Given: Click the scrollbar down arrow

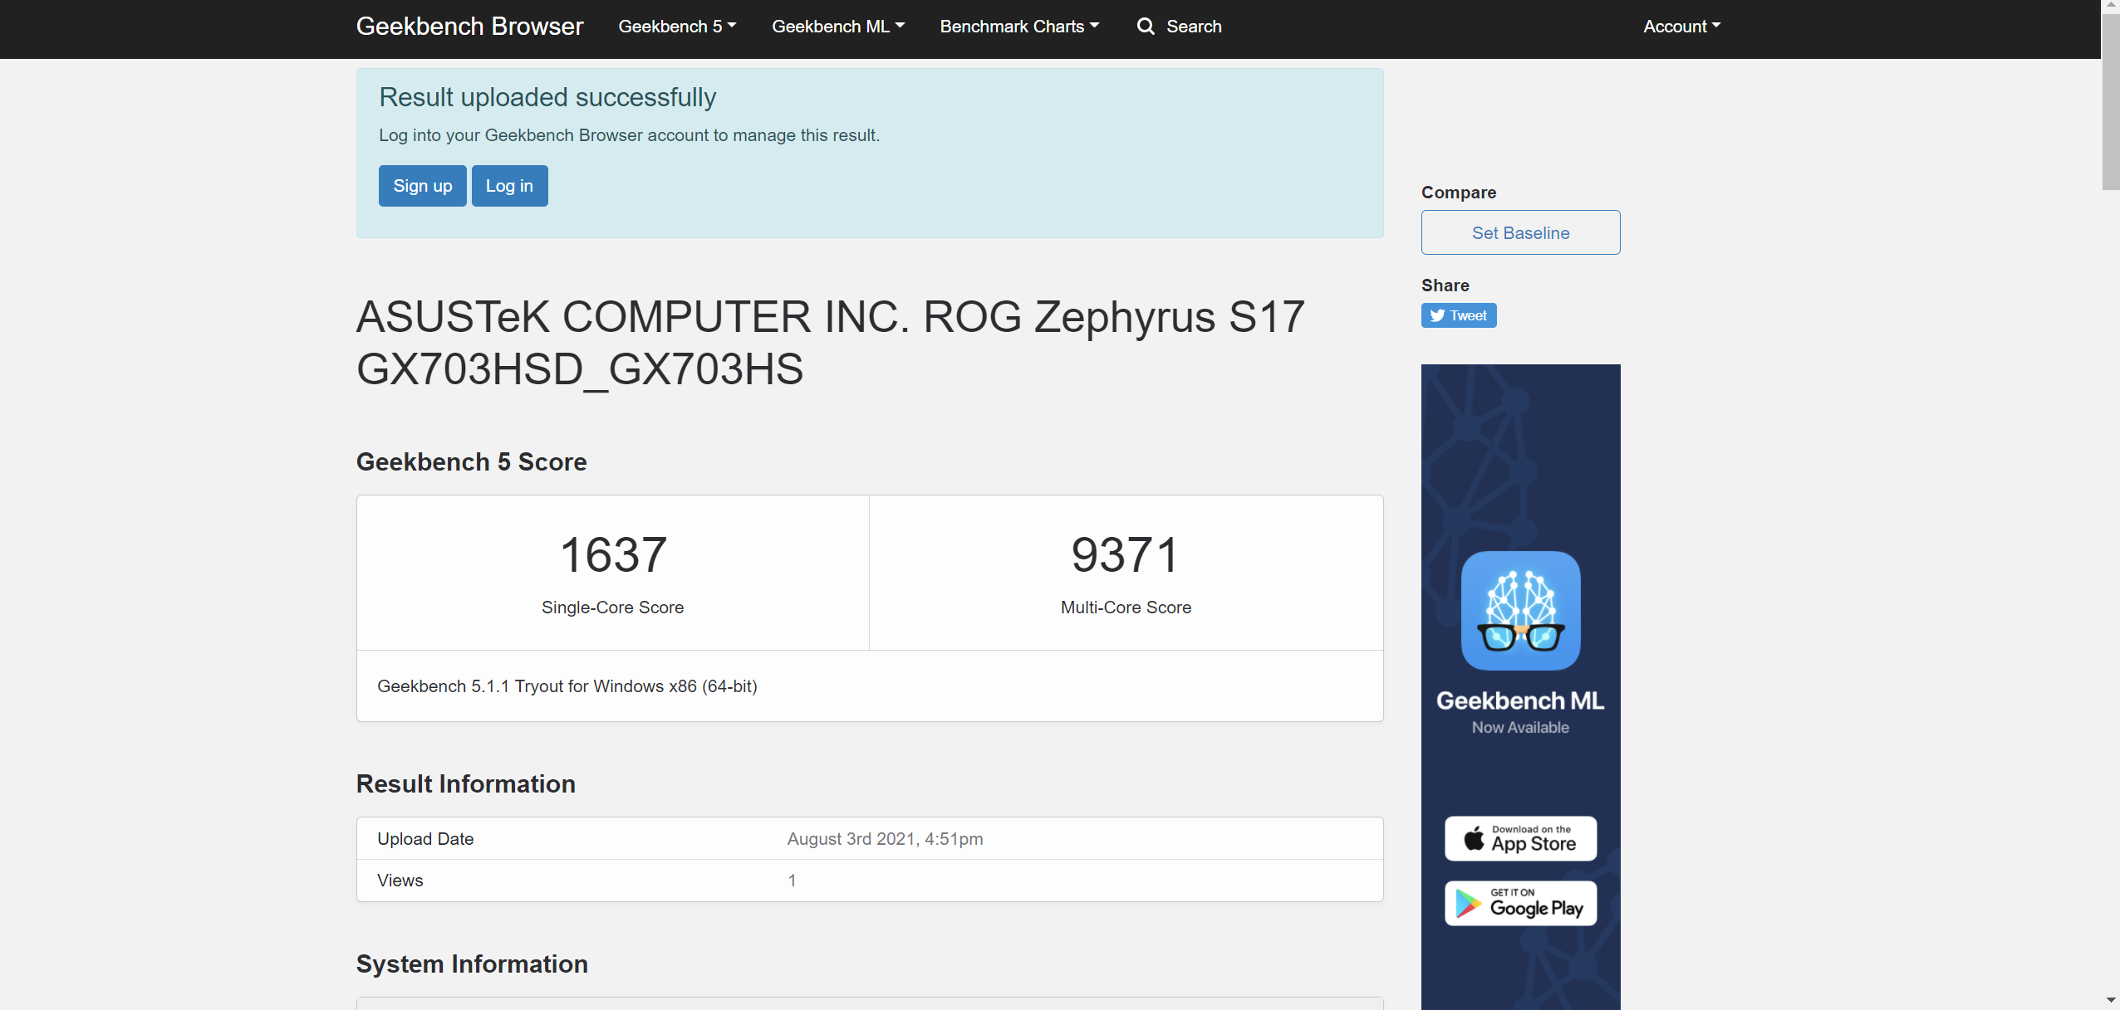Looking at the screenshot, I should 2111,1000.
